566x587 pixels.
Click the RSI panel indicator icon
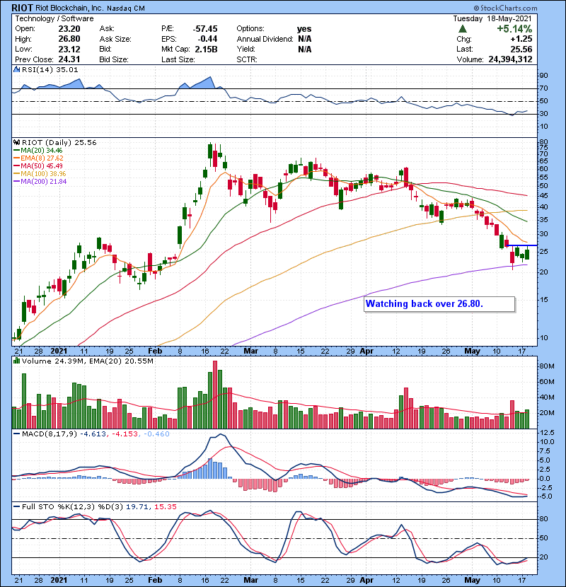tap(16, 69)
